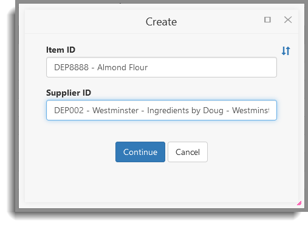Focus the Item ID input field

coord(162,67)
